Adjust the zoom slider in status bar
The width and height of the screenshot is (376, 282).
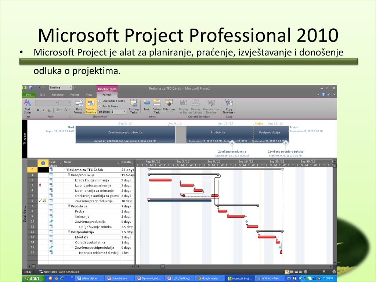tap(324, 272)
